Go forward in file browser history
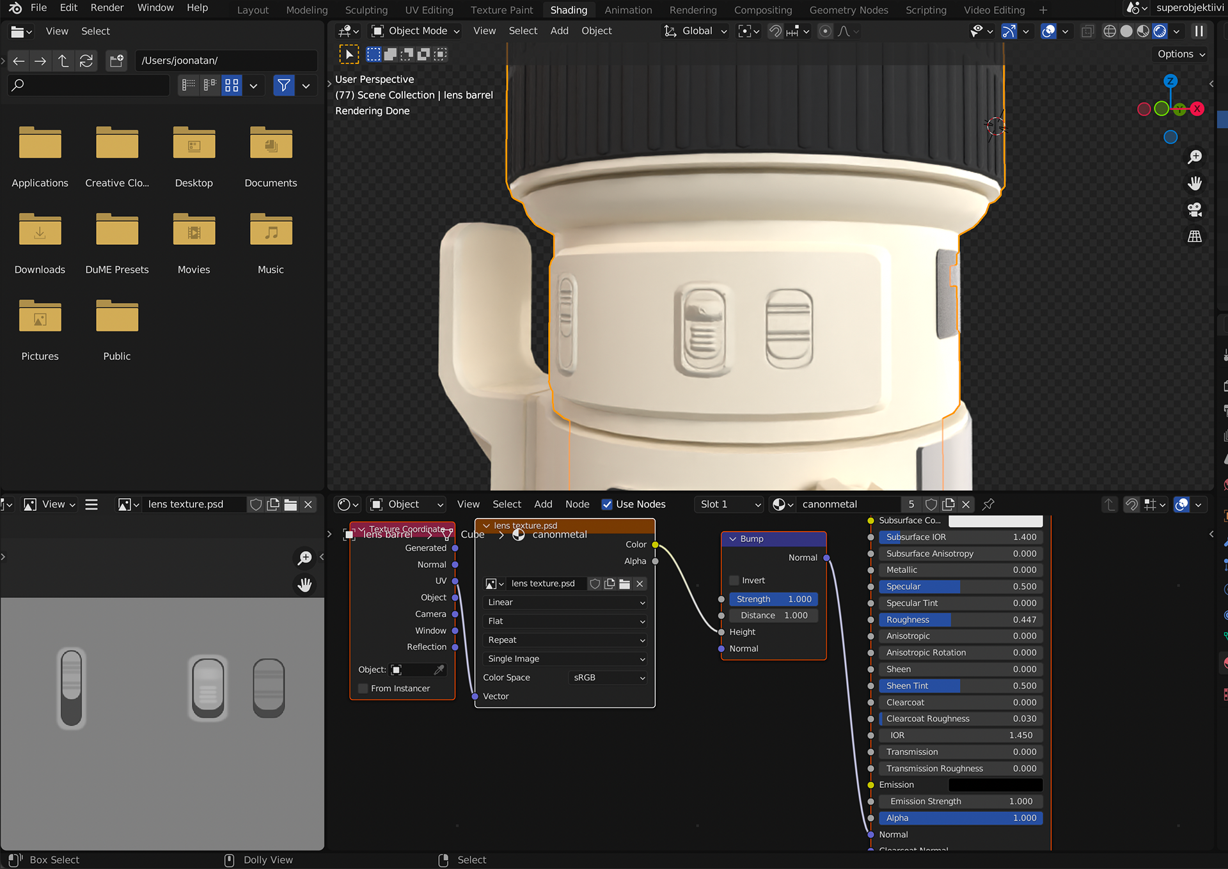The height and width of the screenshot is (869, 1228). coord(40,61)
